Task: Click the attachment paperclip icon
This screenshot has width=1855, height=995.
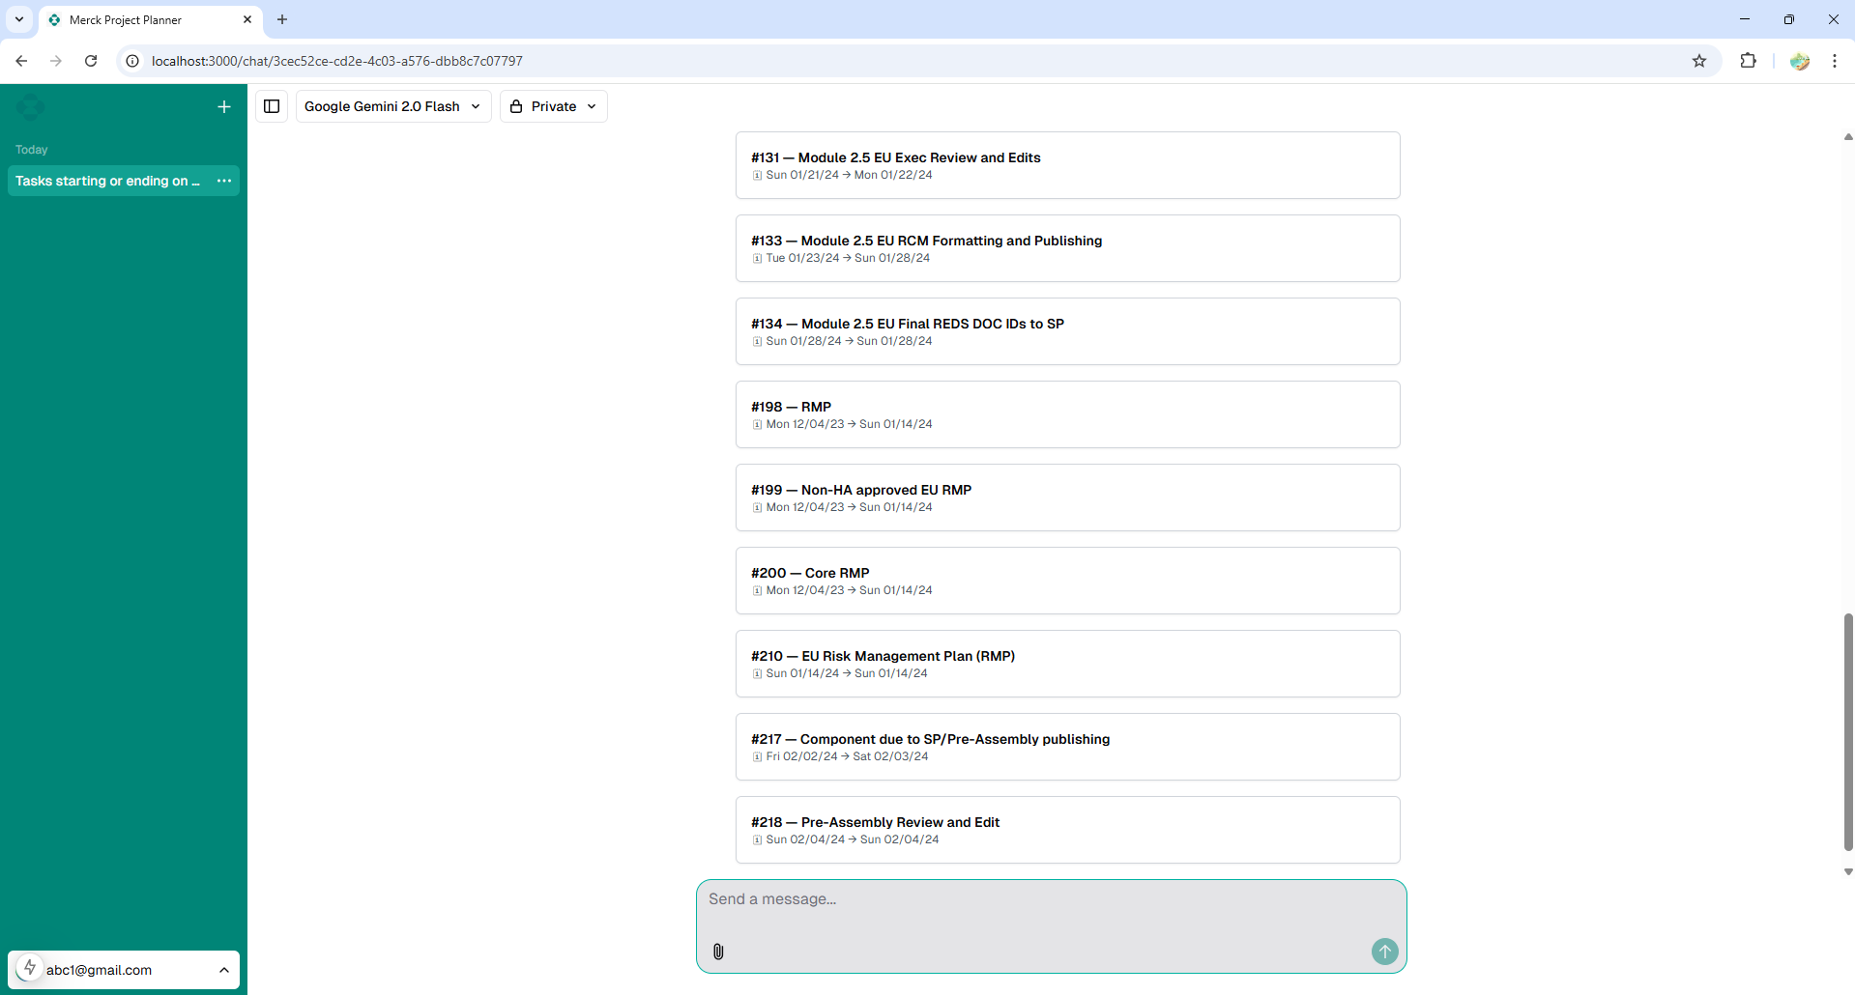Action: [x=718, y=952]
